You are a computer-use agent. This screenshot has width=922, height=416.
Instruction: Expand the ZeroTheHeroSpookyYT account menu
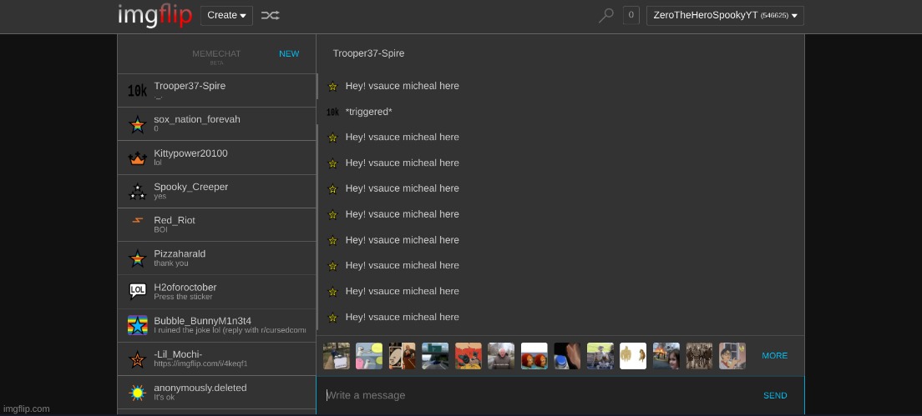725,15
